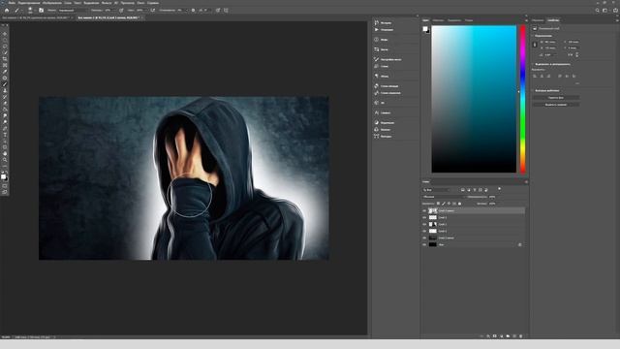Click the delete layer trash icon
Image resolution: width=620 pixels, height=349 pixels.
[x=521, y=336]
